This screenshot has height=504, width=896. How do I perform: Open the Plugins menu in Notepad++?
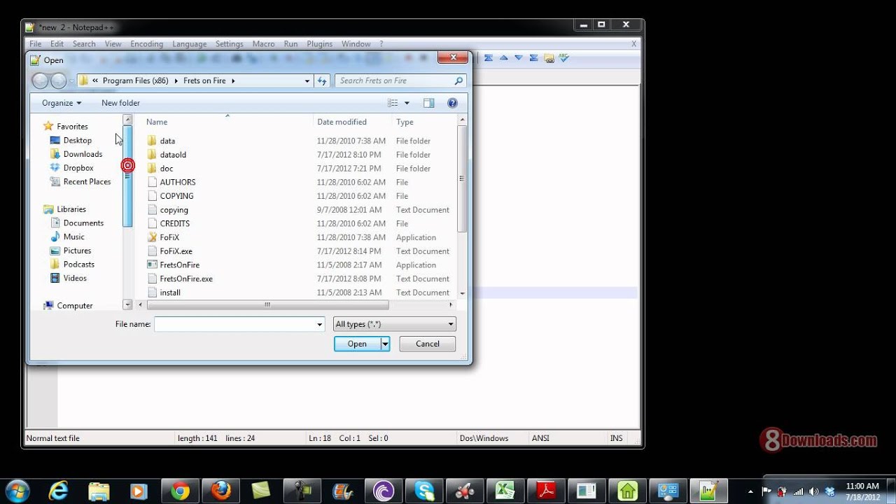[x=320, y=44]
